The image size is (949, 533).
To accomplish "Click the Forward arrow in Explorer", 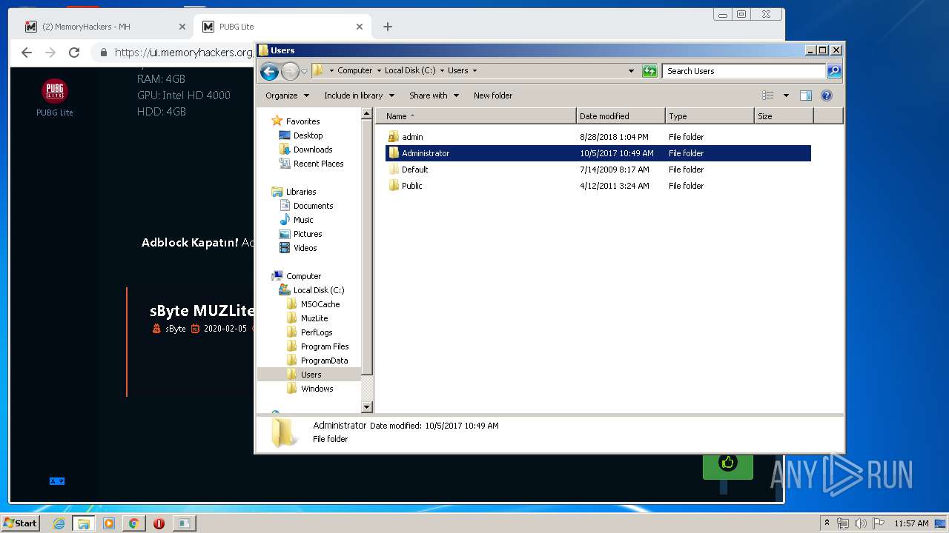I will (x=290, y=71).
